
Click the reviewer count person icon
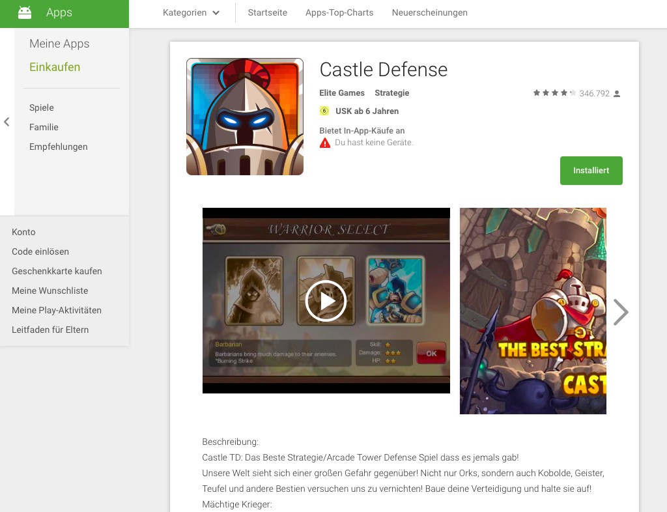(617, 94)
